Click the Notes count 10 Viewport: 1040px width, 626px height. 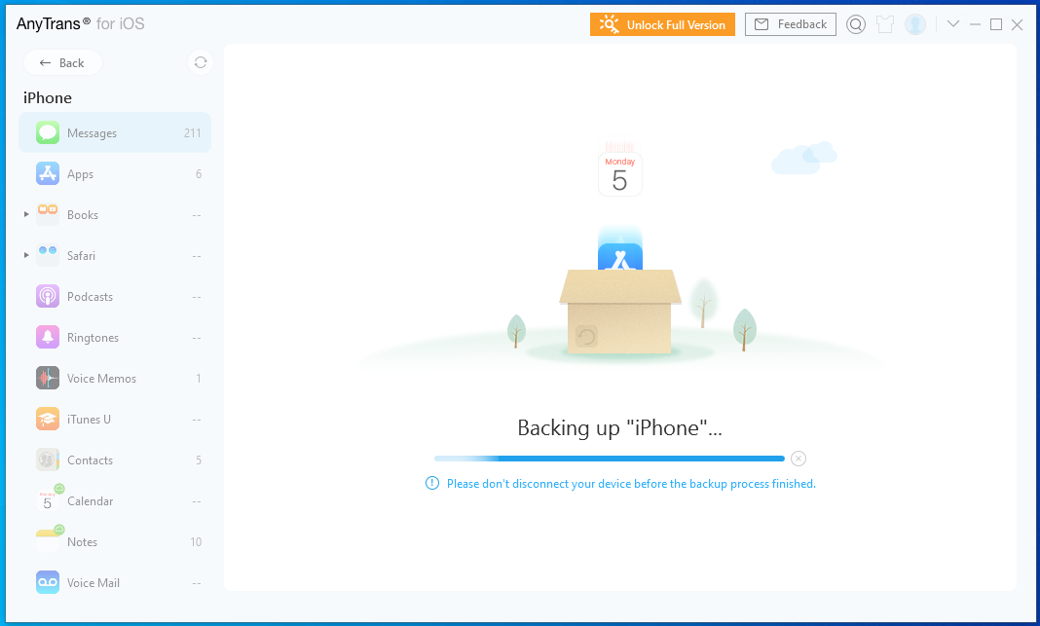(x=196, y=541)
